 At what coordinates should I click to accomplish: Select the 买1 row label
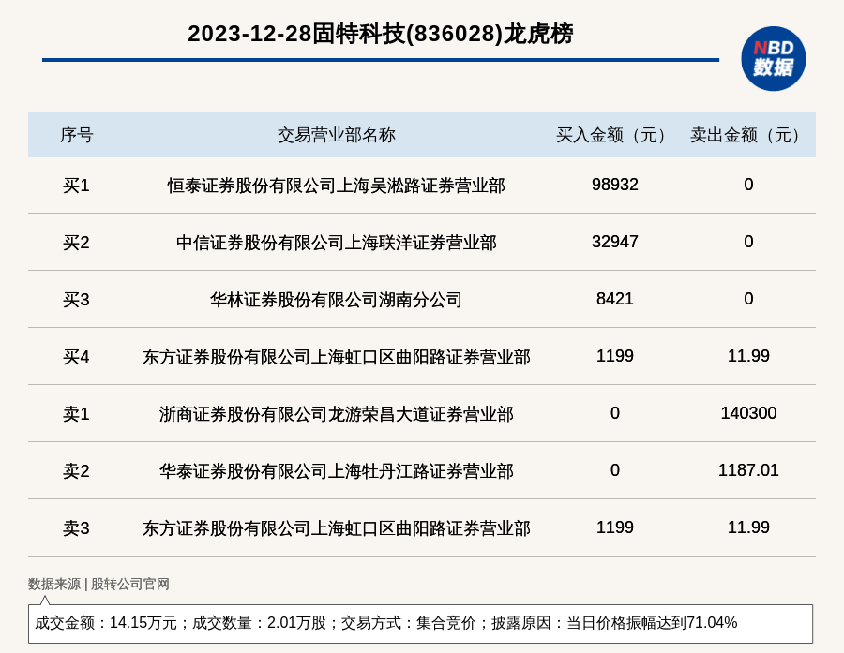(x=76, y=186)
